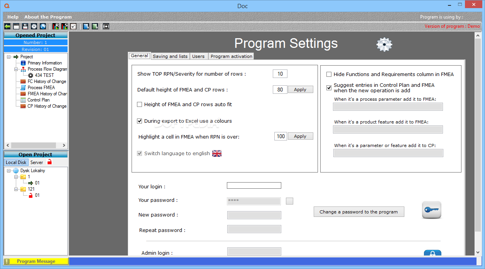Collapse the Dysk Lokalny tree node
This screenshot has height=269, width=485.
[x=9, y=171]
